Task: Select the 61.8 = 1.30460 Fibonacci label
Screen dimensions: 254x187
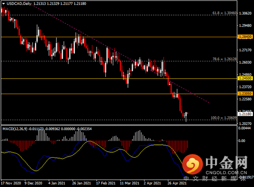Action: point(225,13)
